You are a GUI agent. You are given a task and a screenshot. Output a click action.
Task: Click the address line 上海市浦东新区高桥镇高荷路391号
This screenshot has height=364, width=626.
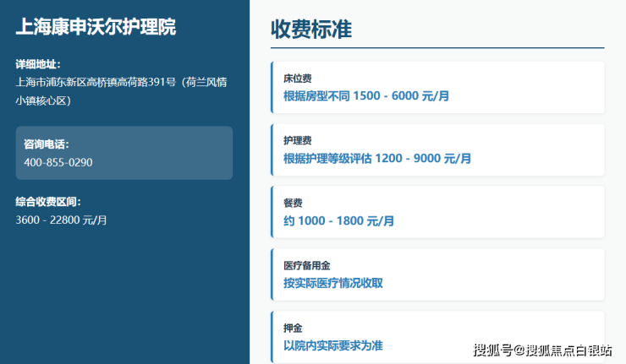(96, 82)
